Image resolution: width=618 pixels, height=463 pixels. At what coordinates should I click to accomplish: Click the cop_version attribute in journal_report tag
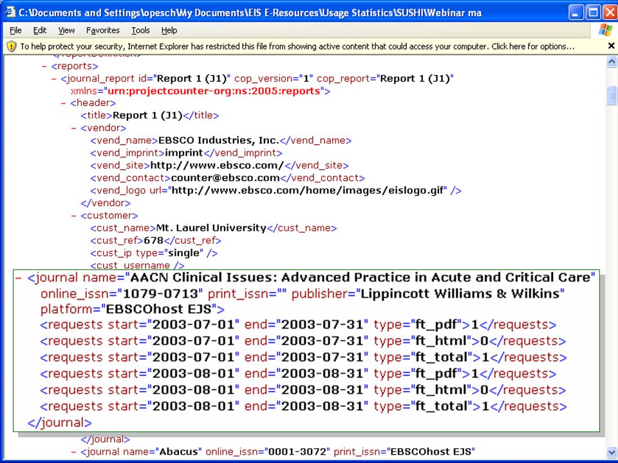(x=274, y=78)
